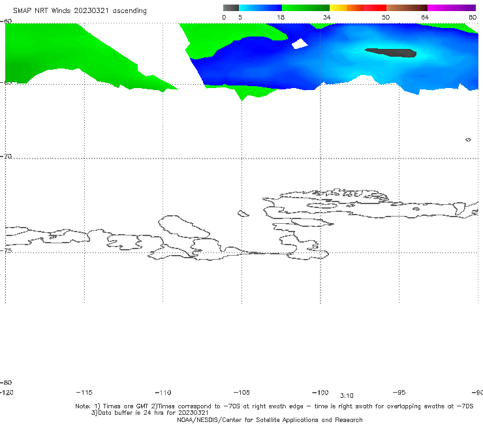
Task: Click the light-blue-to-blue segment of the color bar
Action: click(x=260, y=8)
